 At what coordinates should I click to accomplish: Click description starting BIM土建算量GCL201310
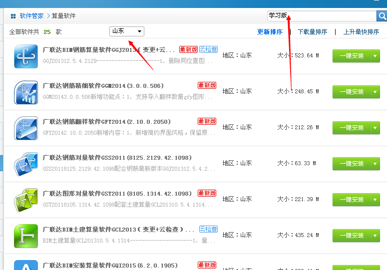pos(129,241)
